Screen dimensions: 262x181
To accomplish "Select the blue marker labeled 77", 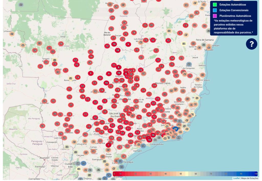I will click(83, 163).
